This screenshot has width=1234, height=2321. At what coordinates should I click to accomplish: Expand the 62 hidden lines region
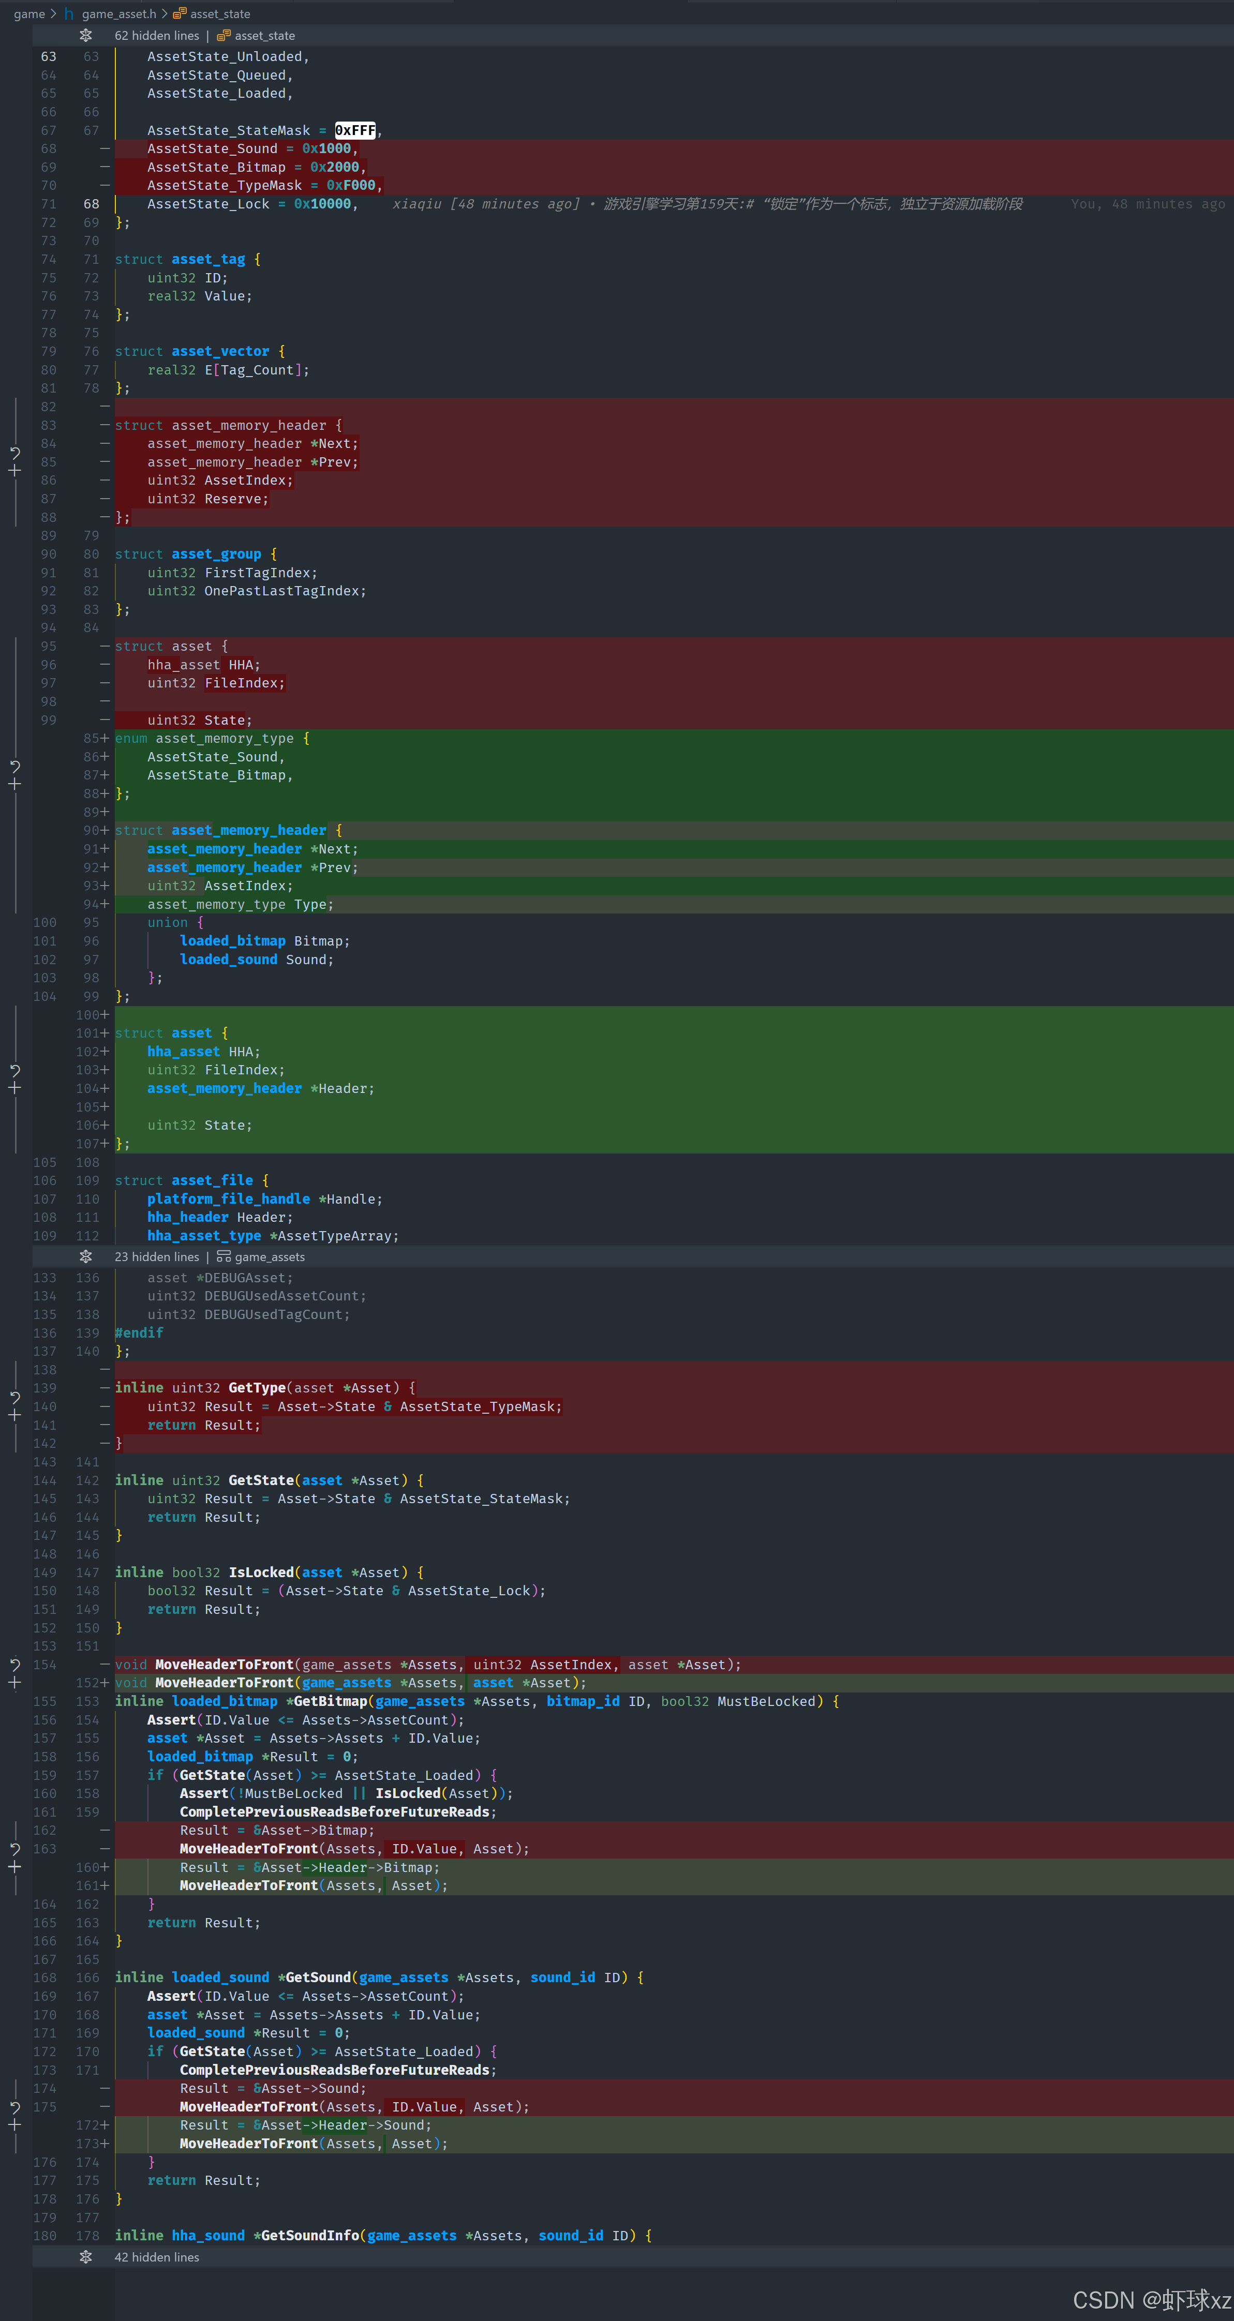(x=86, y=35)
